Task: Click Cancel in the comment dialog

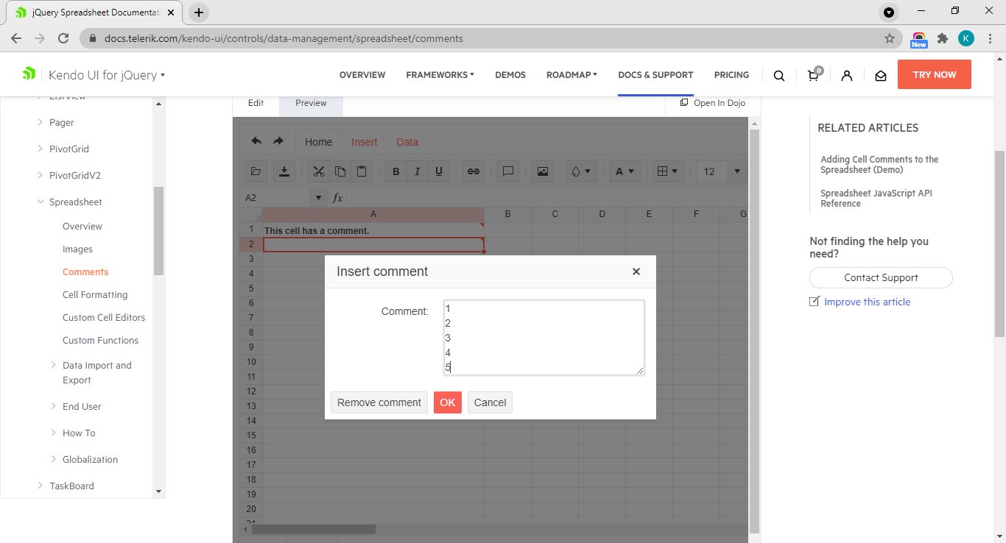Action: point(490,402)
